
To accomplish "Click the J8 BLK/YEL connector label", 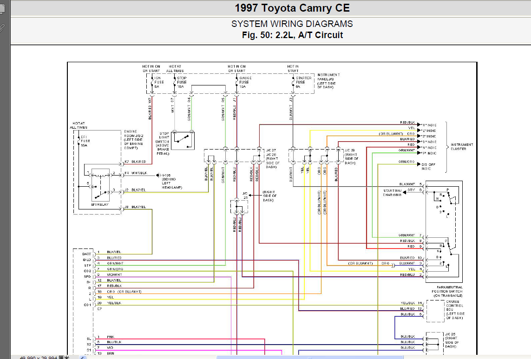I will click(135, 207).
